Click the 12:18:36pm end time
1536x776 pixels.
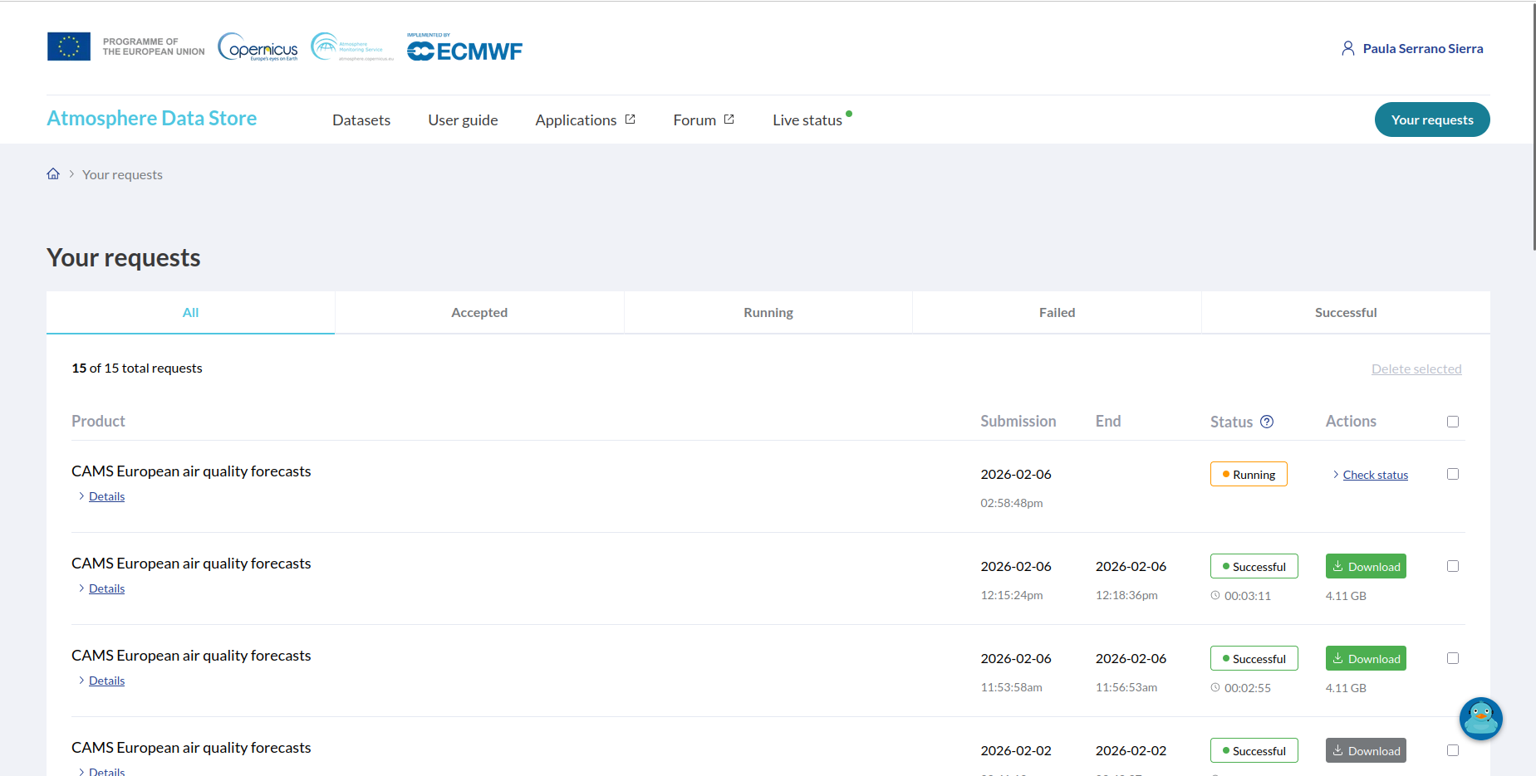click(x=1126, y=595)
